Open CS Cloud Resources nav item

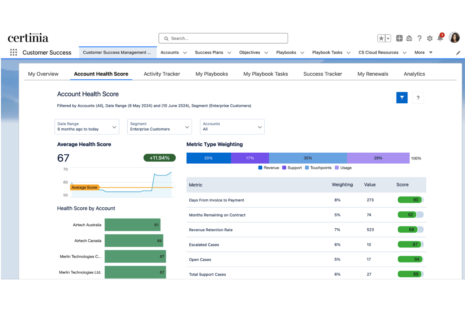[x=378, y=52]
